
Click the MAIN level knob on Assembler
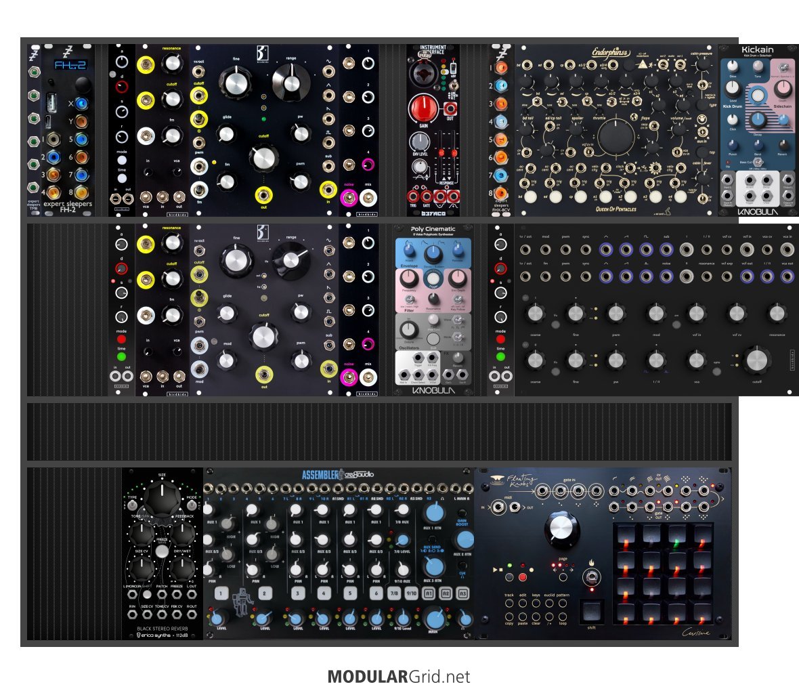click(435, 619)
